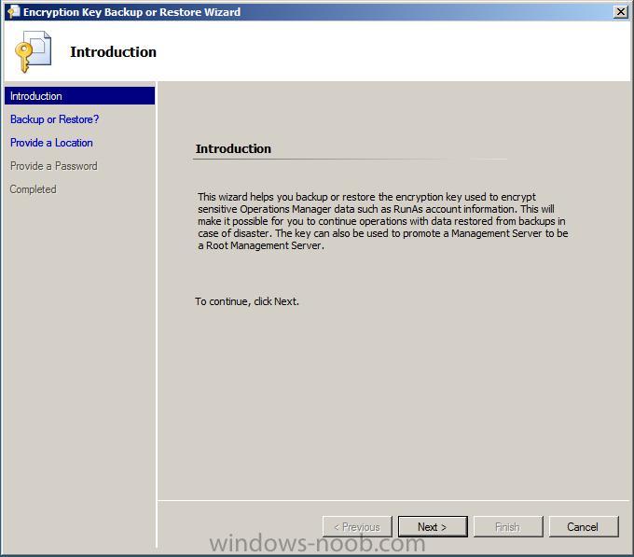
Task: Close the wizard window with X
Action: [620, 12]
